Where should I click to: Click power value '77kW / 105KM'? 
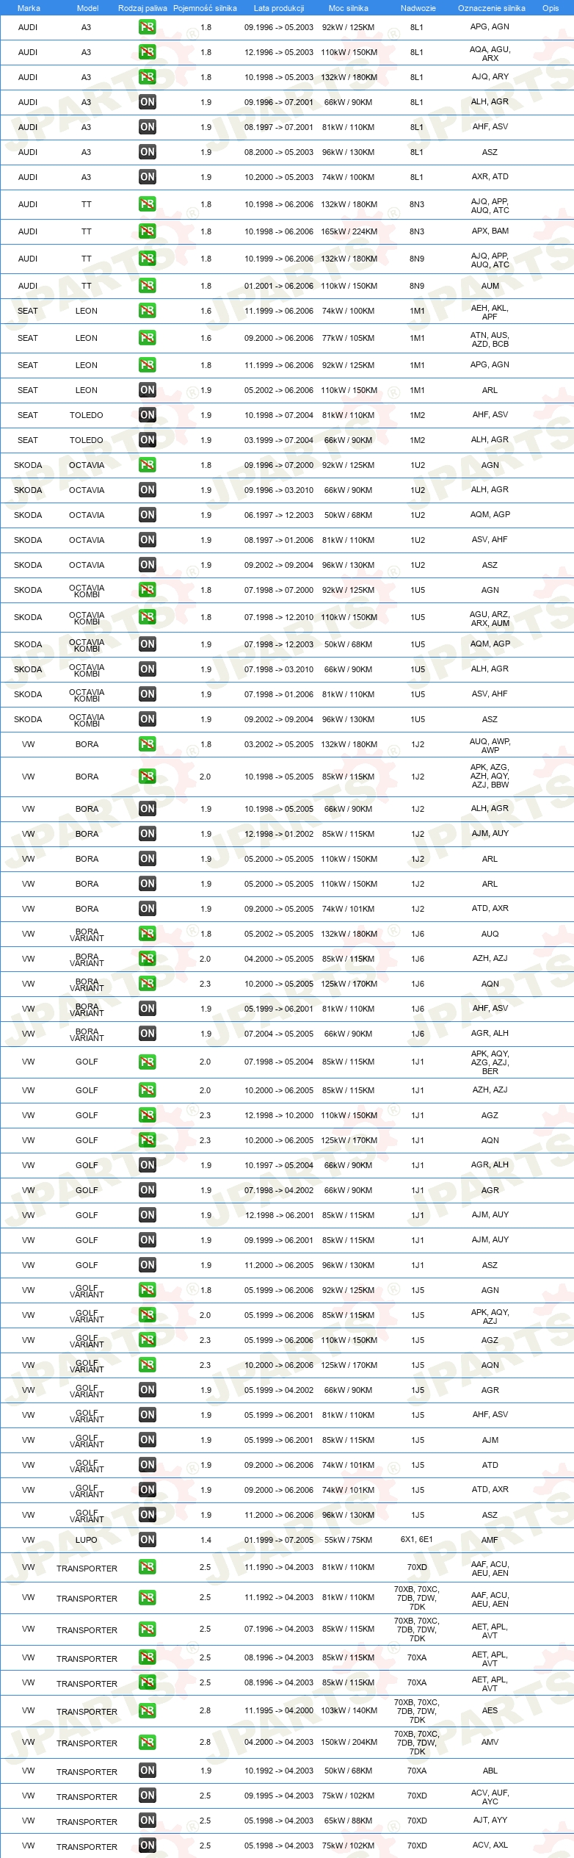point(349,338)
